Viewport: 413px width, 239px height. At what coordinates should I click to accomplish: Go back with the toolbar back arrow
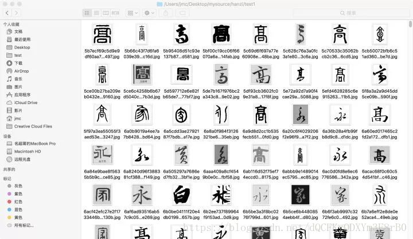[7, 13]
